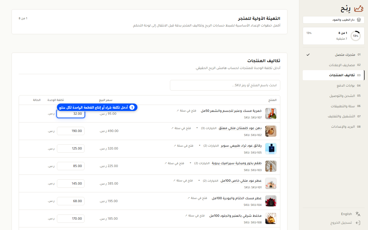Select the تكاليف المنتجات step
Viewport: 368px width, 230px height.
click(x=333, y=75)
